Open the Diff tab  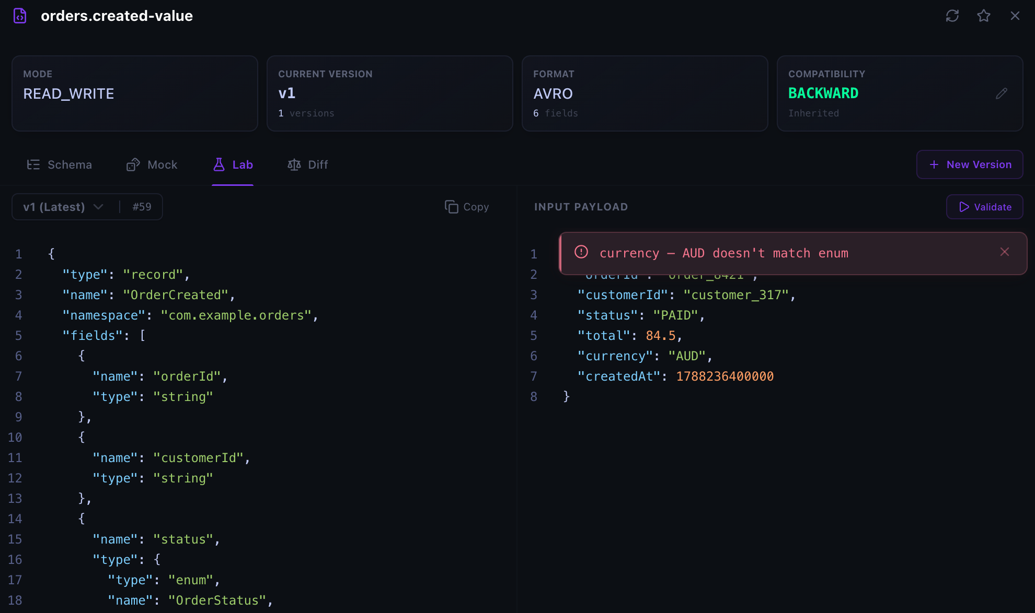pyautogui.click(x=307, y=164)
